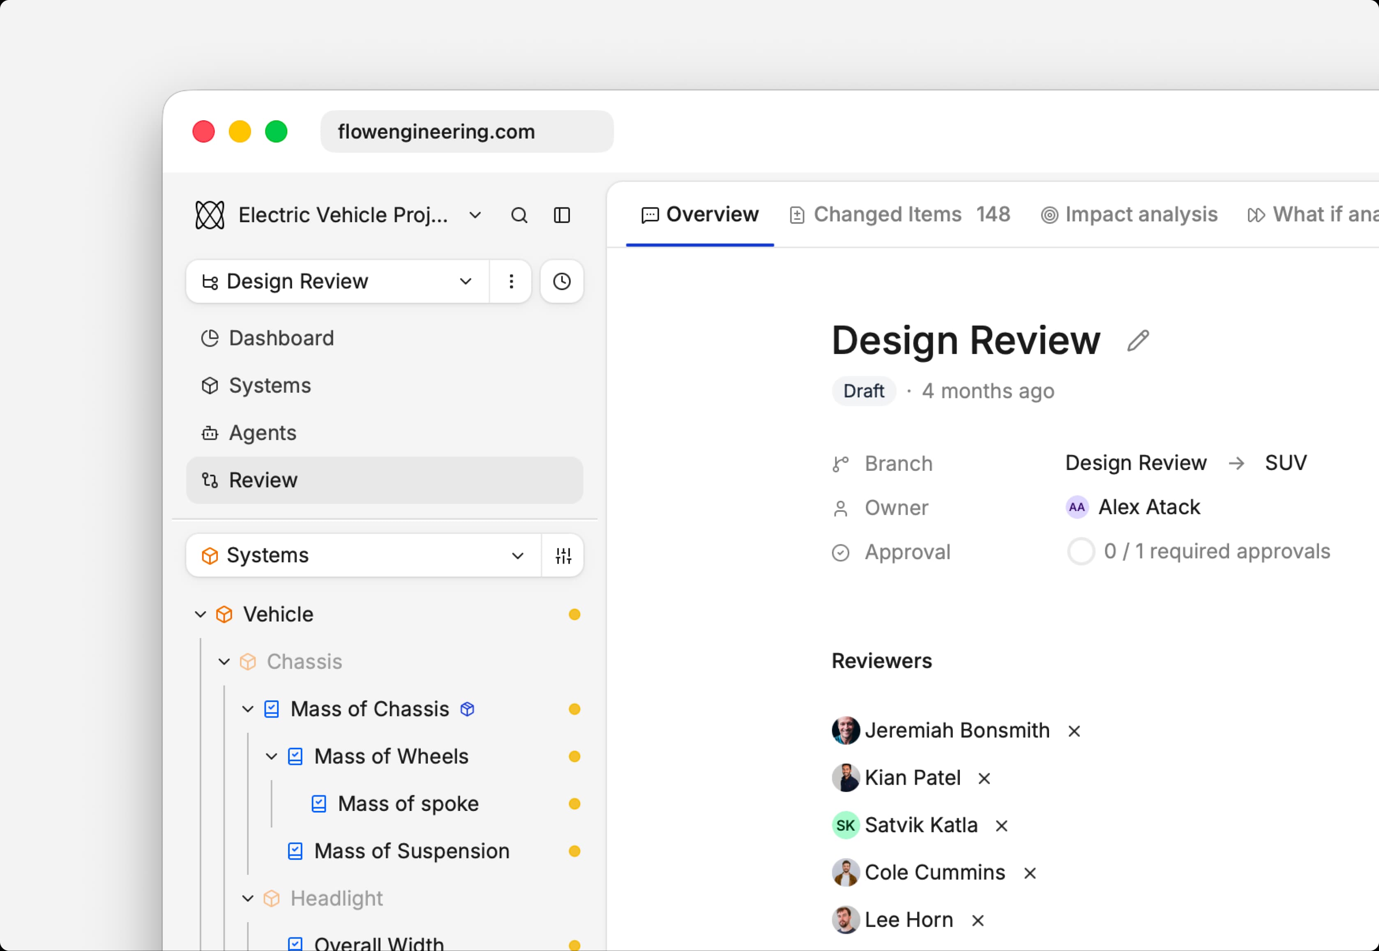Click the Flow logo icon

pyautogui.click(x=210, y=215)
